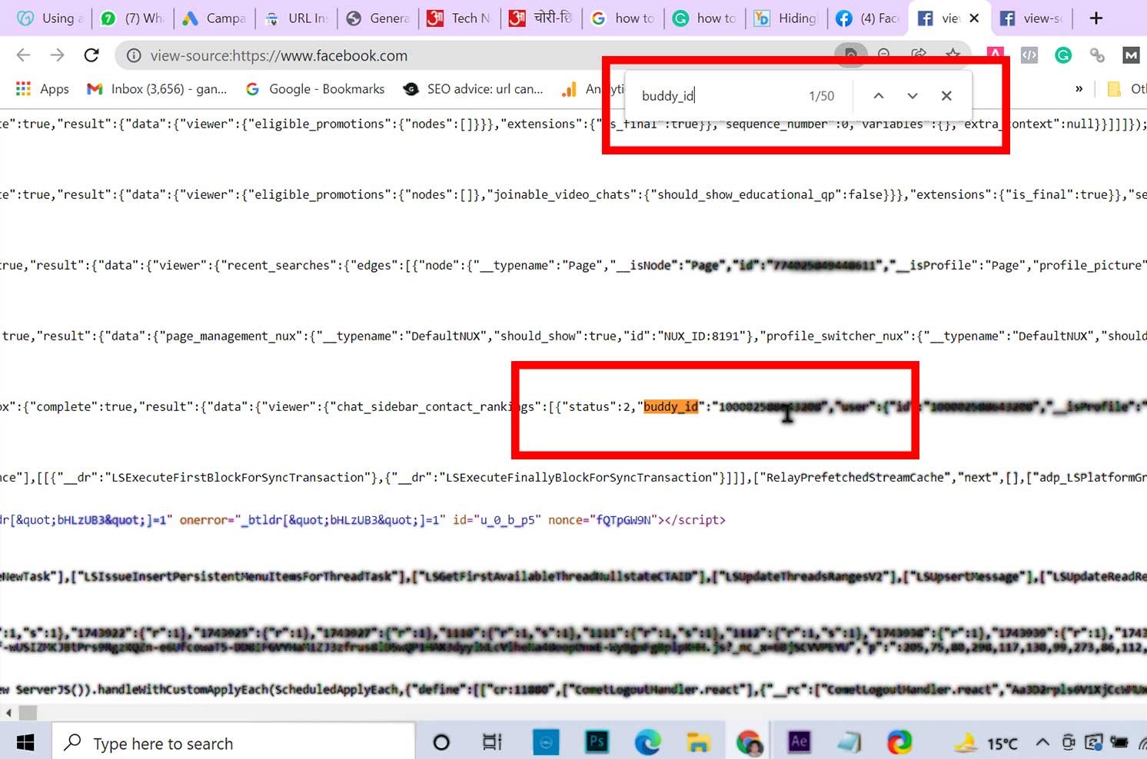This screenshot has height=759, width=1147.
Task: Click the taskbar 'Type here to search' box
Action: 234,743
